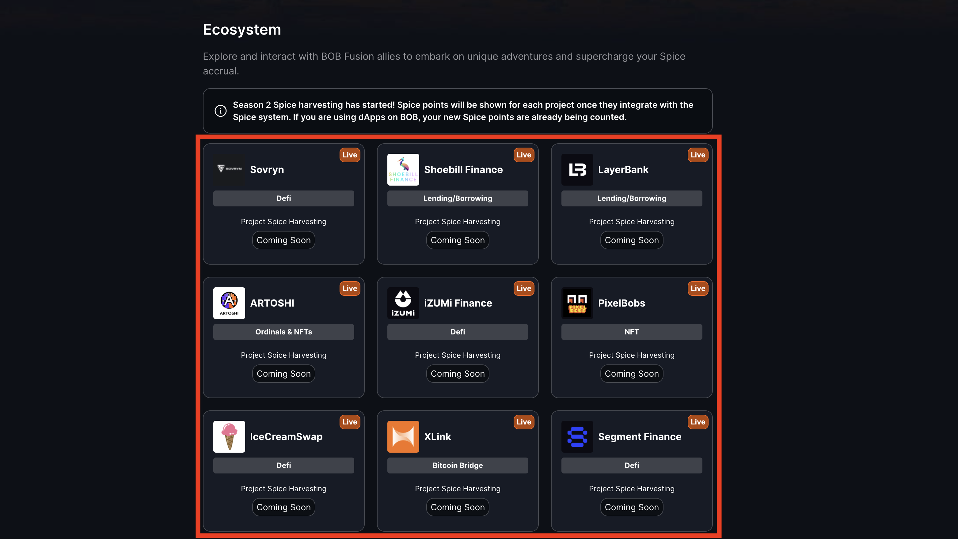
Task: Open the IceCreamSwap ice cream icon
Action: click(229, 436)
